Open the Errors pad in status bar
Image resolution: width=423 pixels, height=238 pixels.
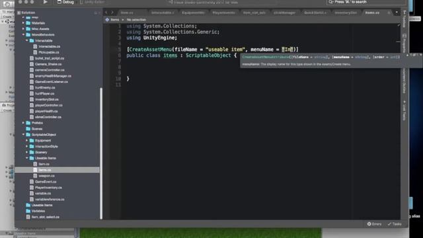coord(375,224)
